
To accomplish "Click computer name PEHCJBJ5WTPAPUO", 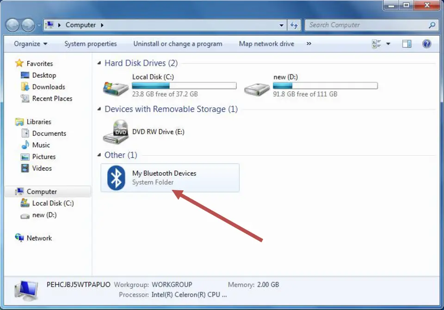I will click(79, 285).
